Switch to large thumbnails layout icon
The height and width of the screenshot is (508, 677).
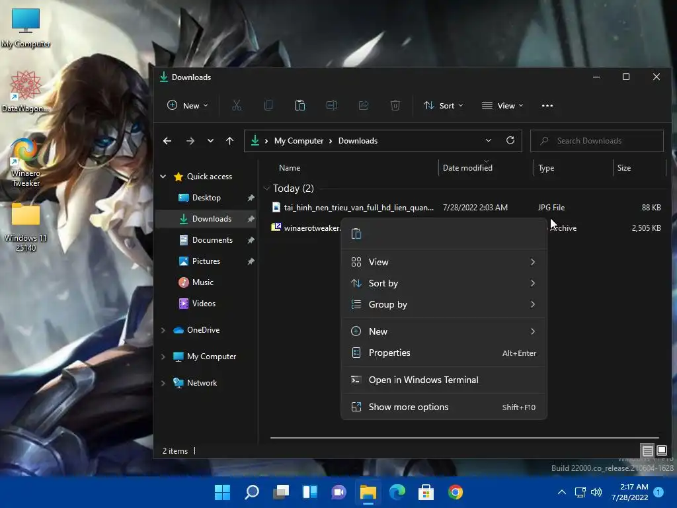click(662, 450)
